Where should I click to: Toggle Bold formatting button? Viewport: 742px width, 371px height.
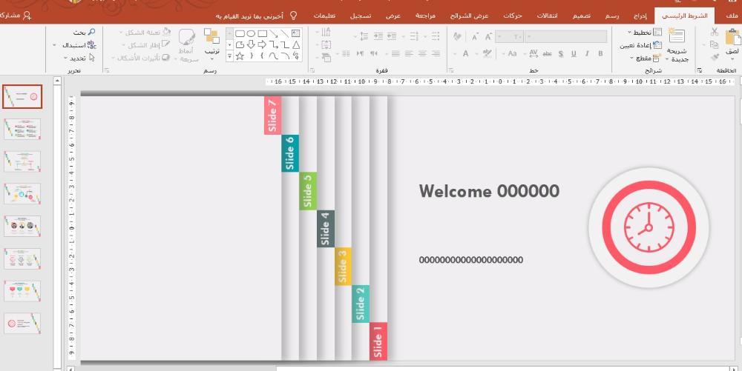click(x=600, y=53)
